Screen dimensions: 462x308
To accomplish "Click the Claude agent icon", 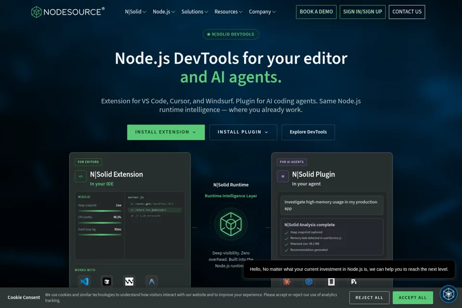I will (x=286, y=282).
